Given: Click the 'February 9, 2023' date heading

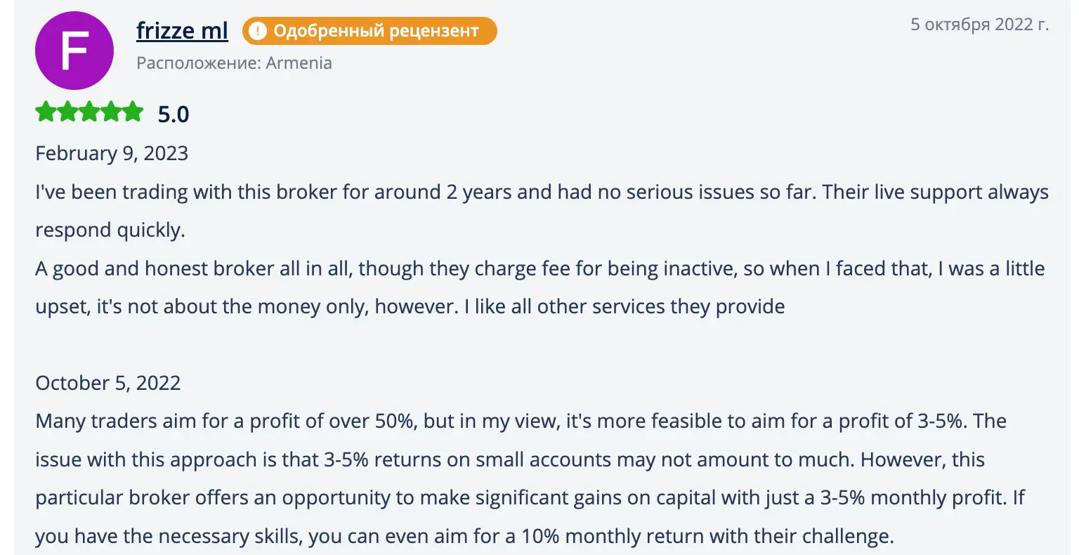Looking at the screenshot, I should click(x=111, y=152).
